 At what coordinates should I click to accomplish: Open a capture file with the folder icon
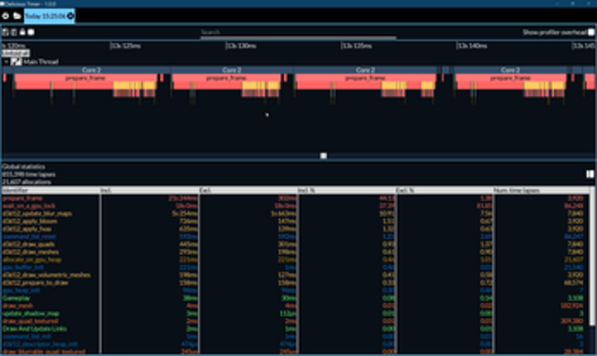17,16
